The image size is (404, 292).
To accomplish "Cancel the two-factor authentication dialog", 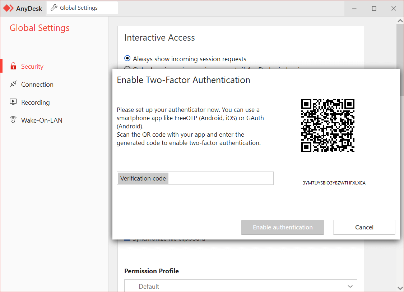I will pos(364,227).
